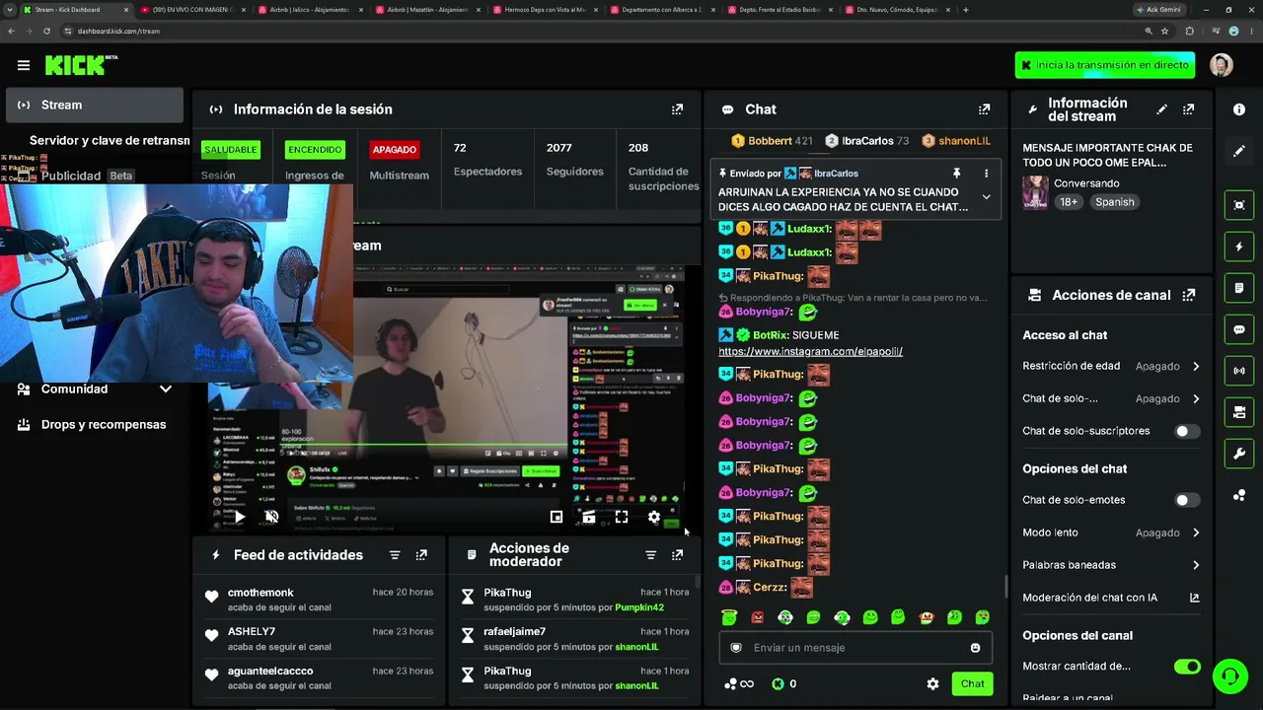
Task: Click the camera icon in right sidebar
Action: [1239, 205]
